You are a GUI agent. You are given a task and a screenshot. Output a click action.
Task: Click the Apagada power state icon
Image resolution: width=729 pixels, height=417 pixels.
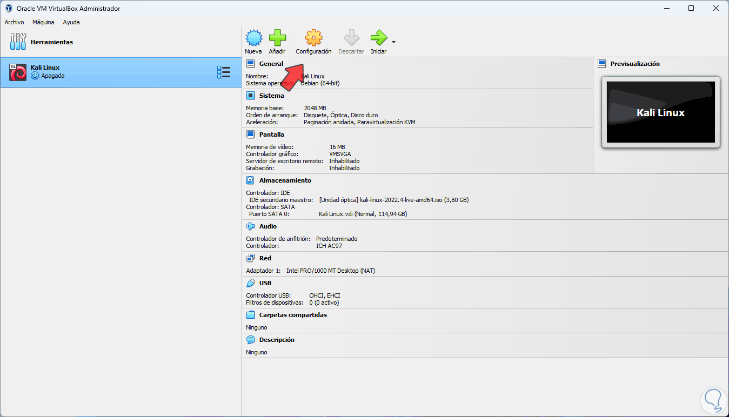pyautogui.click(x=35, y=76)
